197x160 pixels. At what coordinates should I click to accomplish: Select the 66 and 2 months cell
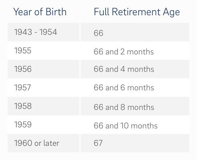point(135,50)
